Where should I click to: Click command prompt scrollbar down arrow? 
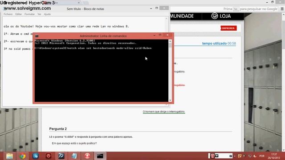[170, 100]
